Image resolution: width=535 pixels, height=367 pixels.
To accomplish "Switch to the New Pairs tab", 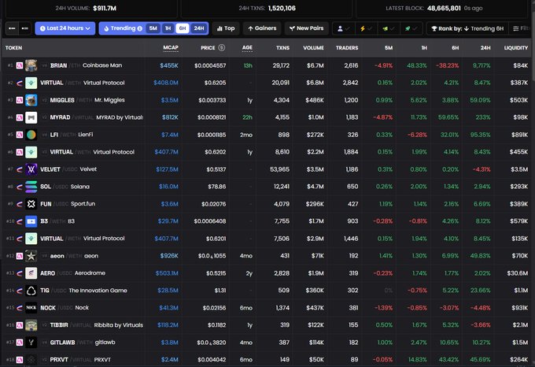I will click(x=306, y=28).
